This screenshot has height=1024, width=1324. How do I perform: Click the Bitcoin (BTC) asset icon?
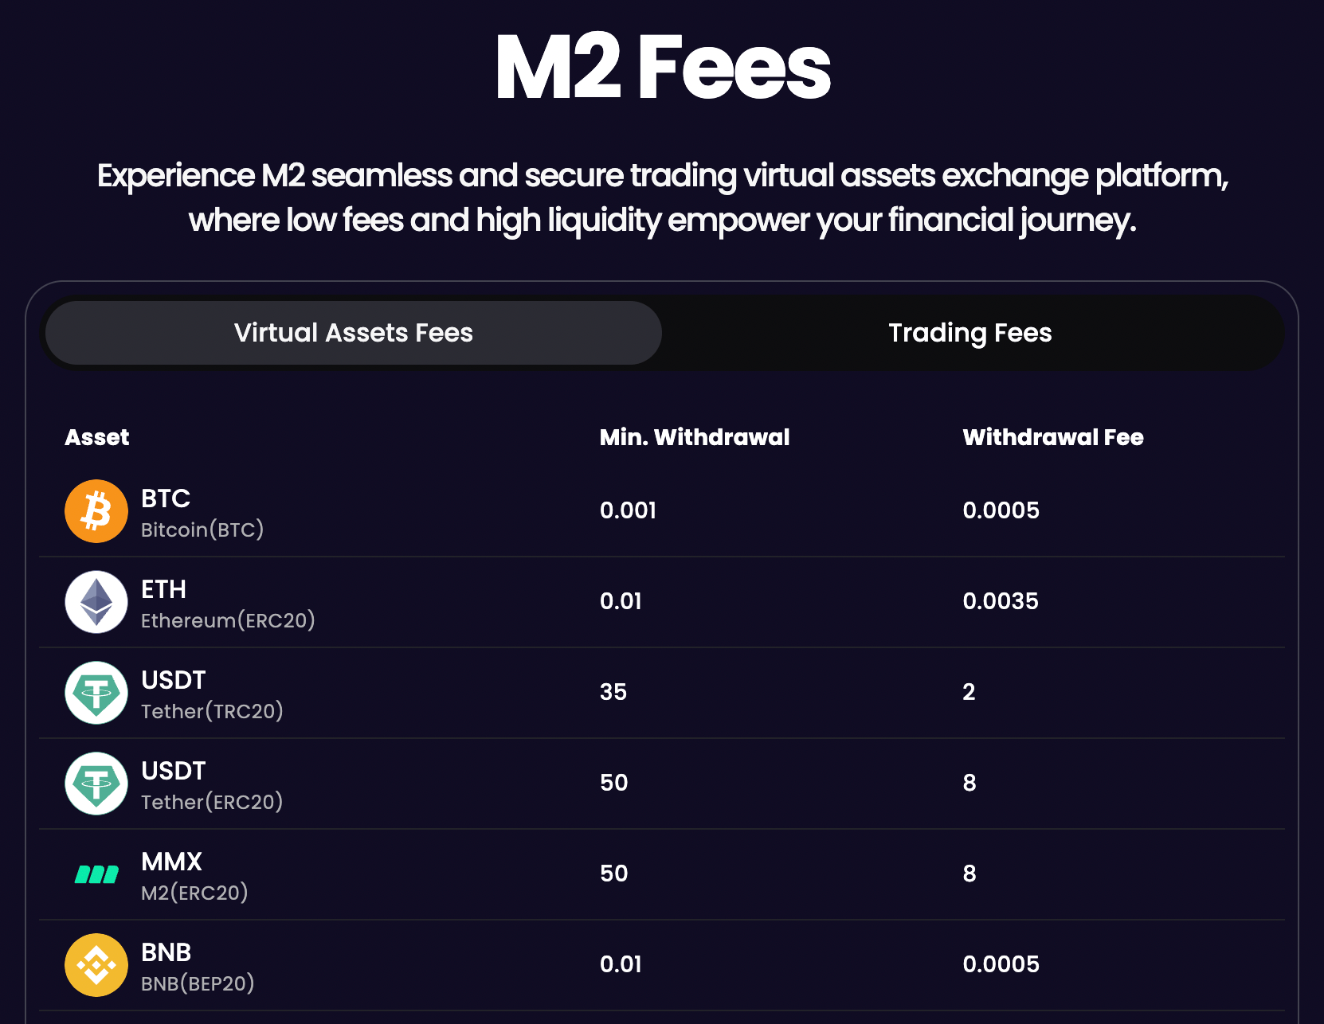[96, 511]
